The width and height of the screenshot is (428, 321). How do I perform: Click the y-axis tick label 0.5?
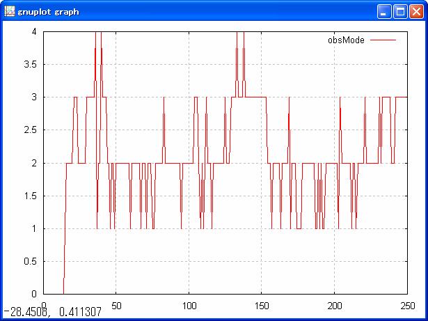30,261
